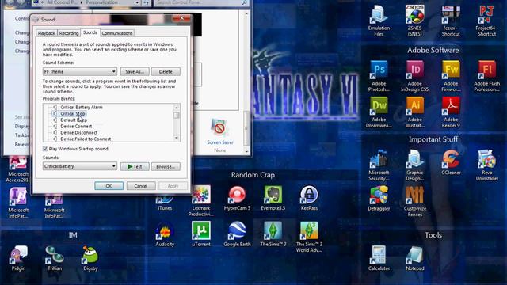507x285 pixels.
Task: Switch to the Recording tab
Action: pos(69,33)
